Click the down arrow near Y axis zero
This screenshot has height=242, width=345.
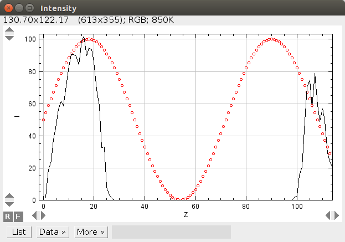[x=9, y=204]
